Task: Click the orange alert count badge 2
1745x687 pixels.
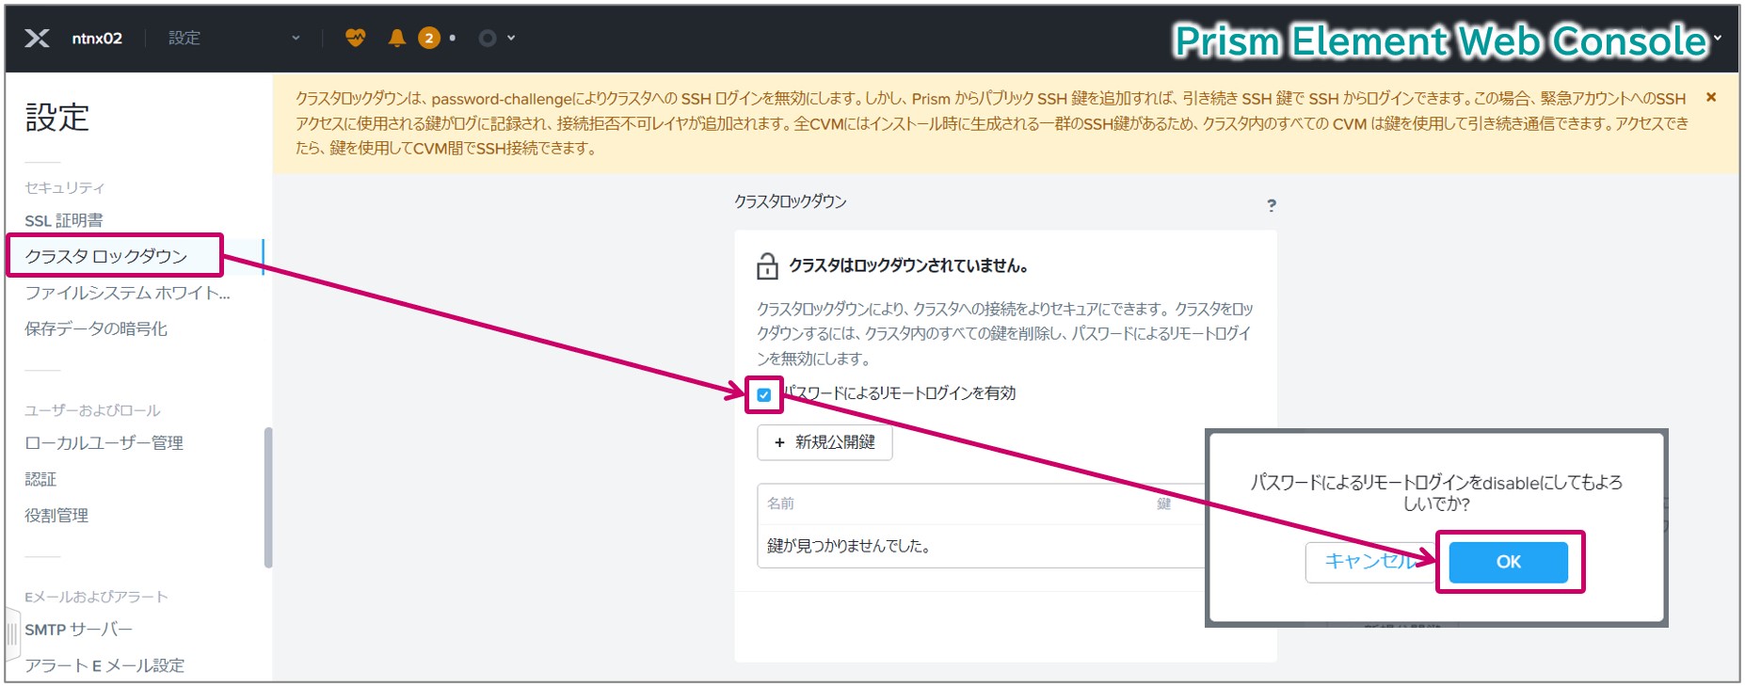Action: coord(429,39)
